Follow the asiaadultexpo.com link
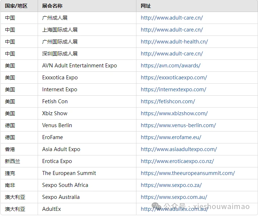The height and width of the screenshot is (217, 258). pos(179,149)
